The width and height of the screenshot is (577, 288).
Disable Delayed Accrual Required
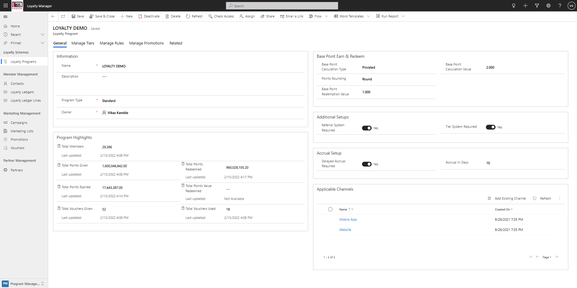[x=367, y=164]
